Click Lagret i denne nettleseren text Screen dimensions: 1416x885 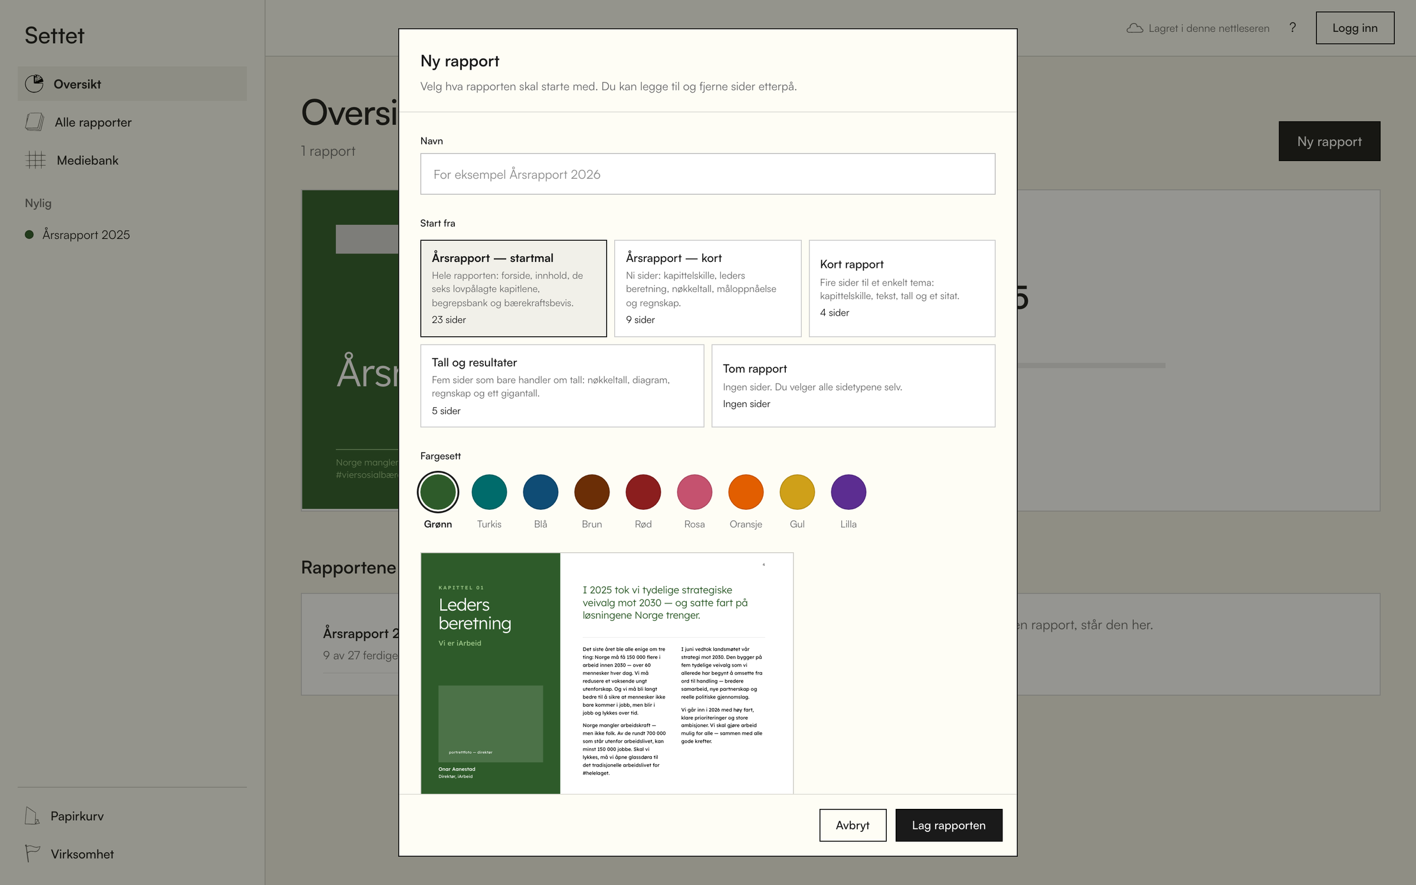point(1209,28)
